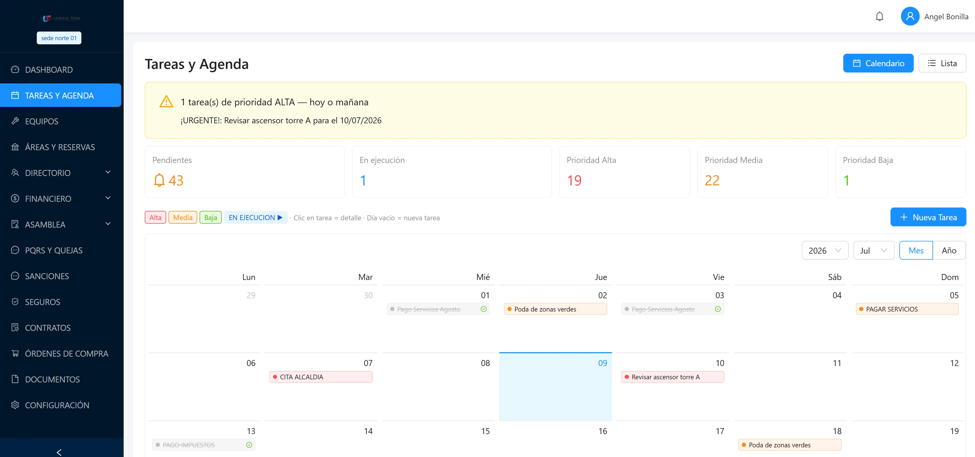
Task: Click green check on PAGO IMPUESTOS task
Action: 249,445
